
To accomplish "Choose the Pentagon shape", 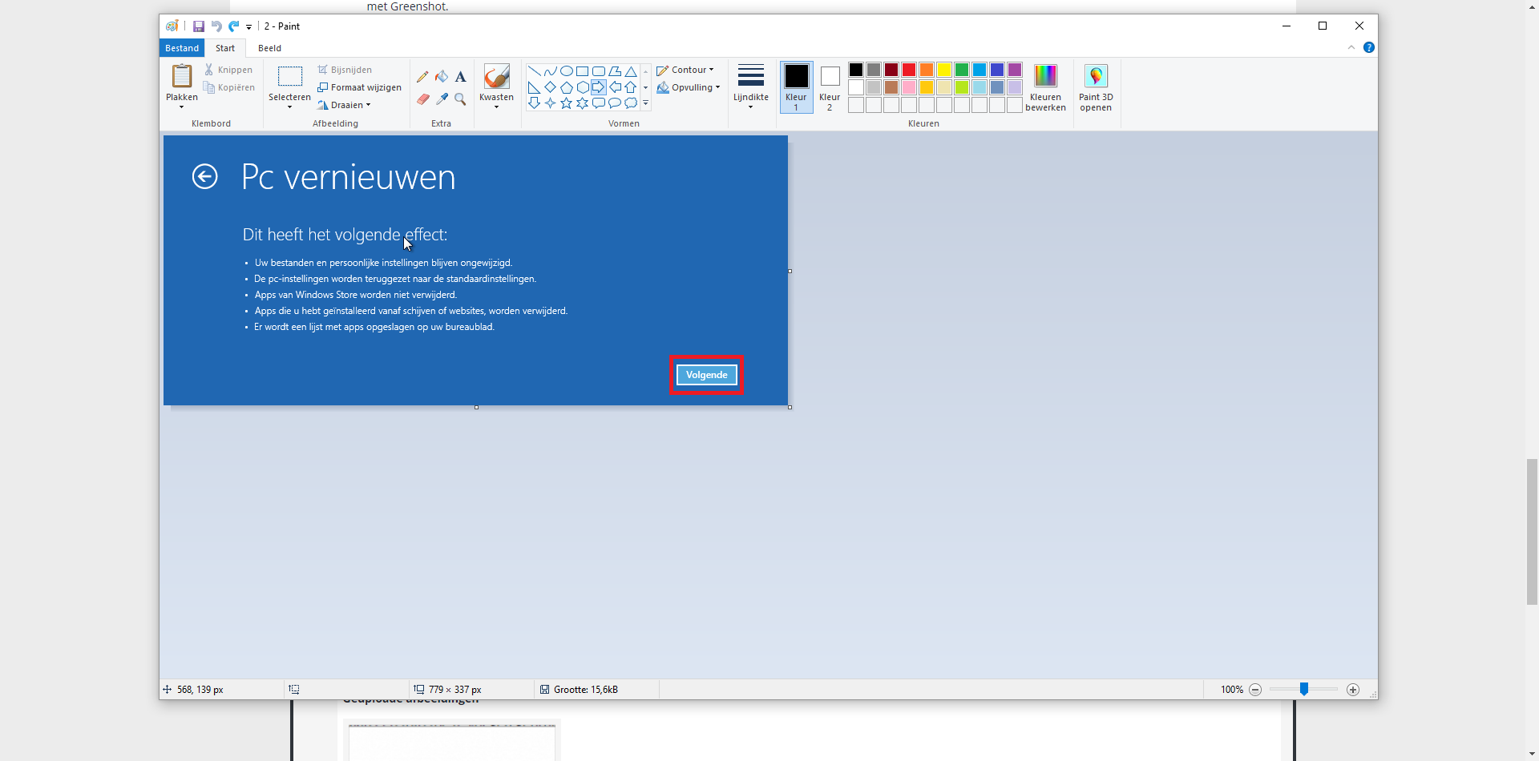I will [567, 87].
